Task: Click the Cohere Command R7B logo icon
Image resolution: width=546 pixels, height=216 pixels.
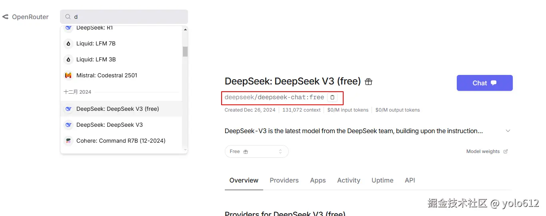Action: tap(68, 141)
